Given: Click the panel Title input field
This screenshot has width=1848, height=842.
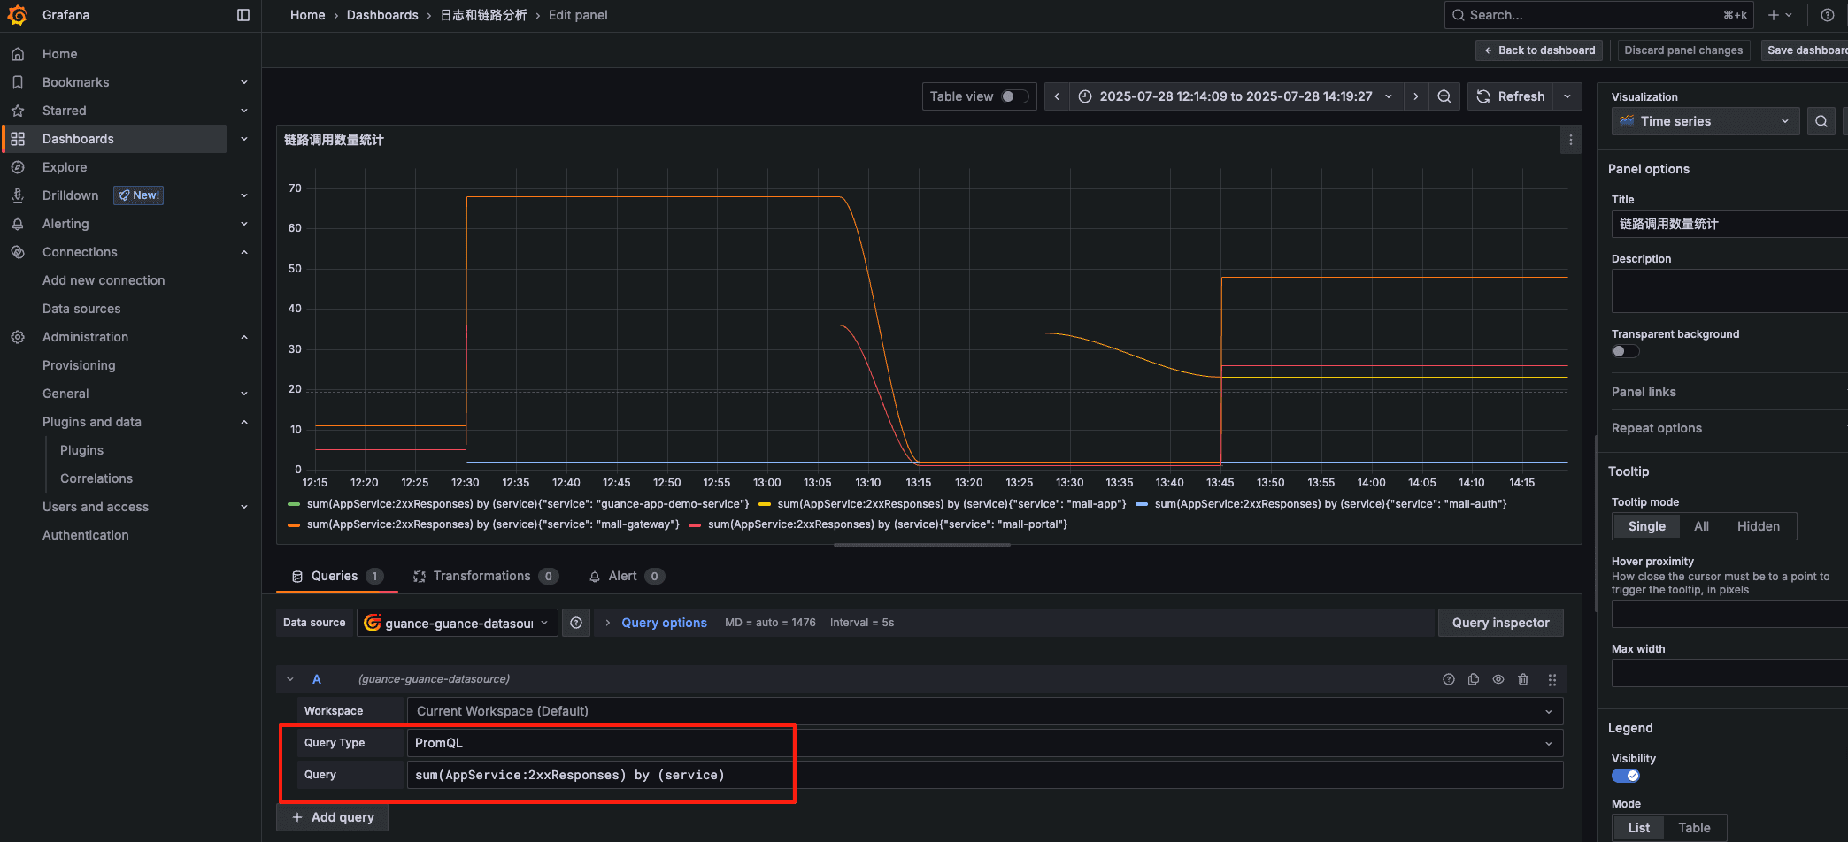Looking at the screenshot, I should pos(1726,224).
